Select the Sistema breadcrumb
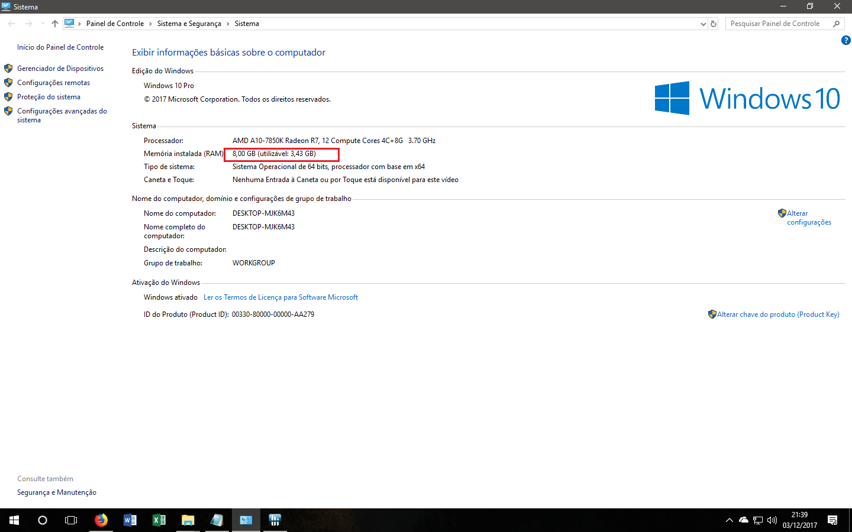 coord(247,24)
